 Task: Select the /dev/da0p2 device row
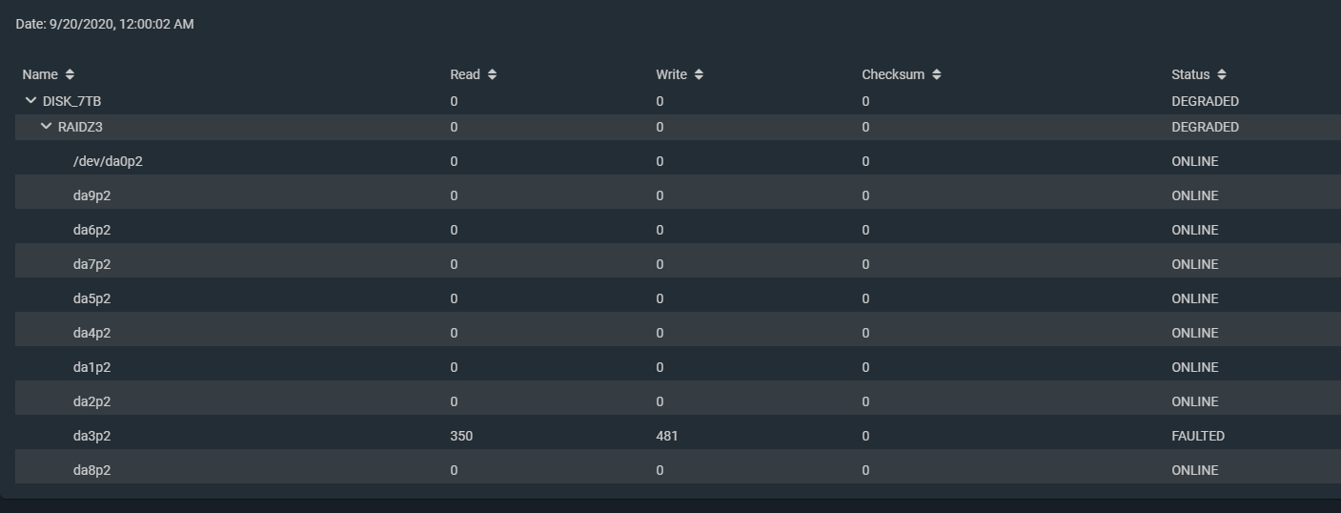pos(108,161)
